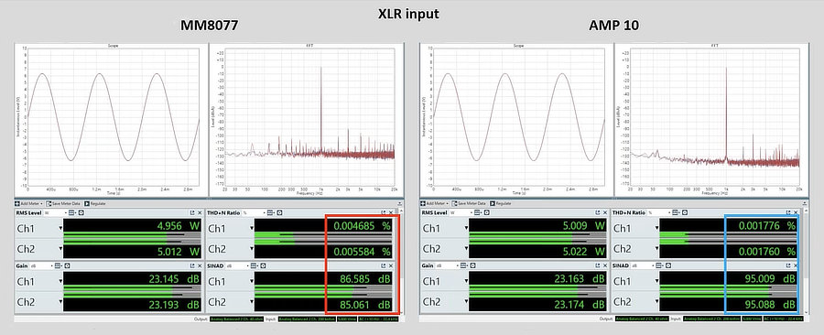The image size is (824, 335).
Task: Click the AMP 10 meters panel vertical scrollbar
Action: [x=805, y=261]
